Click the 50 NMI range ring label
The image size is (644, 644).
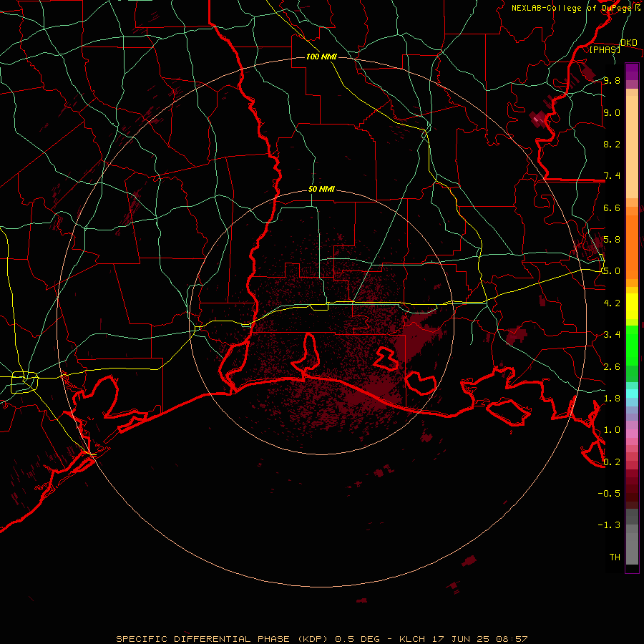(x=321, y=190)
